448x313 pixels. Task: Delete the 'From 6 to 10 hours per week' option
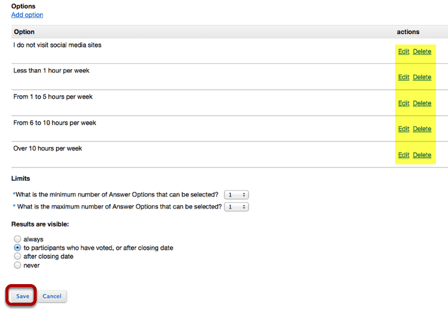(422, 129)
